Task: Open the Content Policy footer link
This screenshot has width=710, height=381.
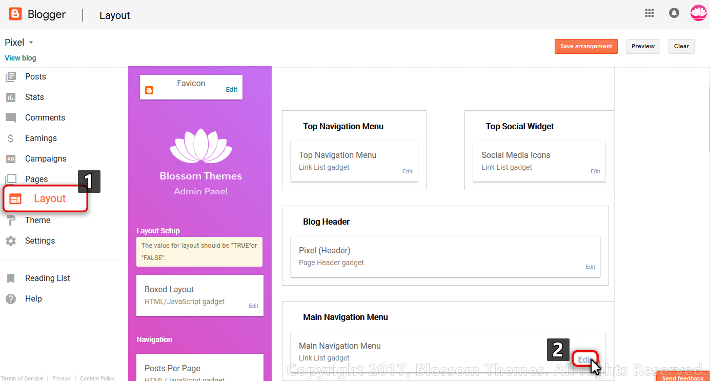Action: pos(97,378)
